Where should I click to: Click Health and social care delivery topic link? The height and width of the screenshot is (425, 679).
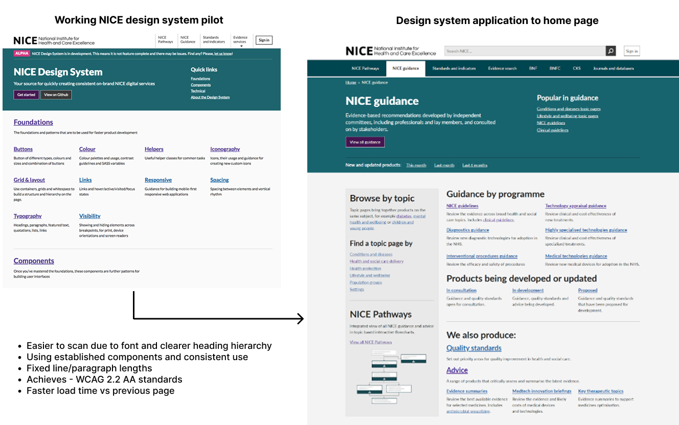pos(376,262)
